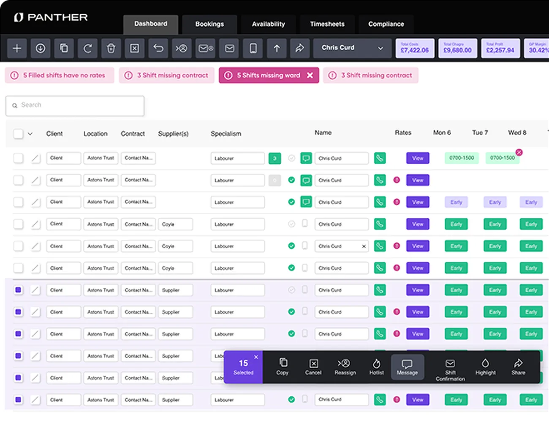Switch to the Bookings tab
Screen dimensions: 549x422
coord(209,24)
